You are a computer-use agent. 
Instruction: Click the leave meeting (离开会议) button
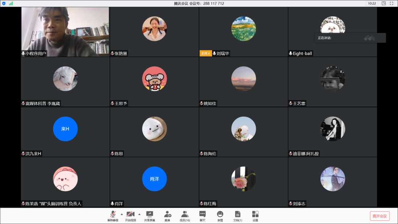click(x=380, y=216)
